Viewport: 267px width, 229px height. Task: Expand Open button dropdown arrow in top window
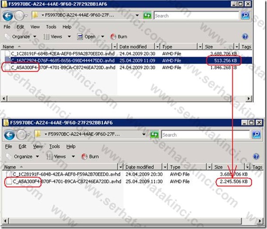pos(103,36)
